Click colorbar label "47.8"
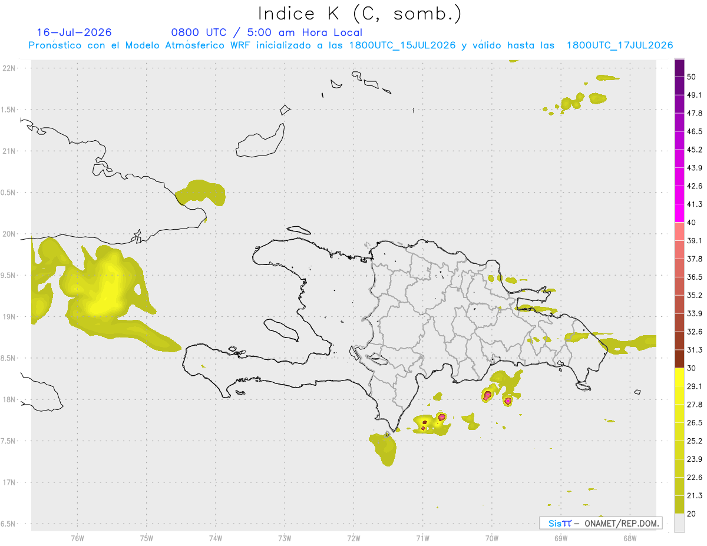Viewport: 707px width, 546px height. pyautogui.click(x=695, y=113)
